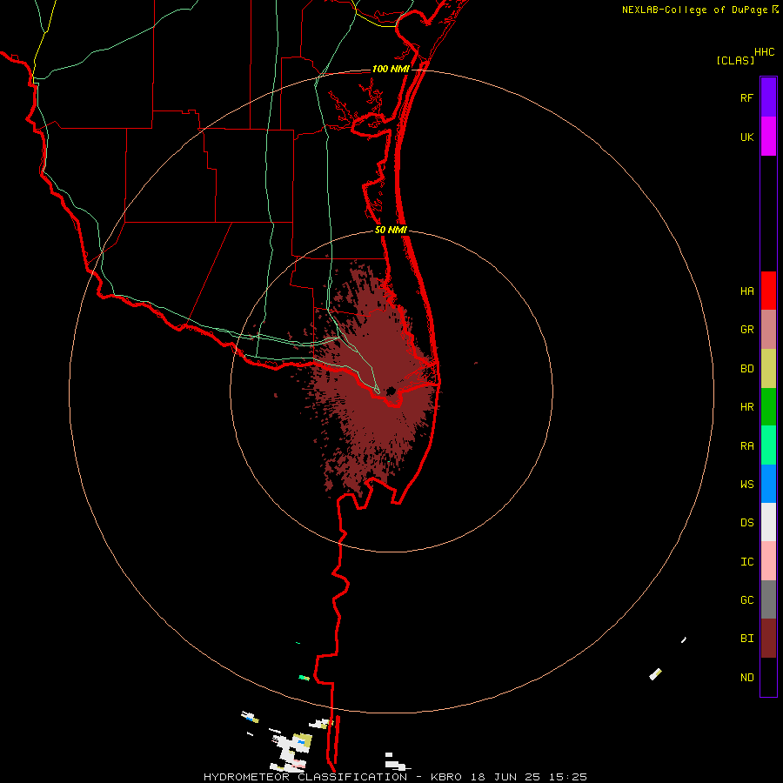Click the IC legend label

746,562
